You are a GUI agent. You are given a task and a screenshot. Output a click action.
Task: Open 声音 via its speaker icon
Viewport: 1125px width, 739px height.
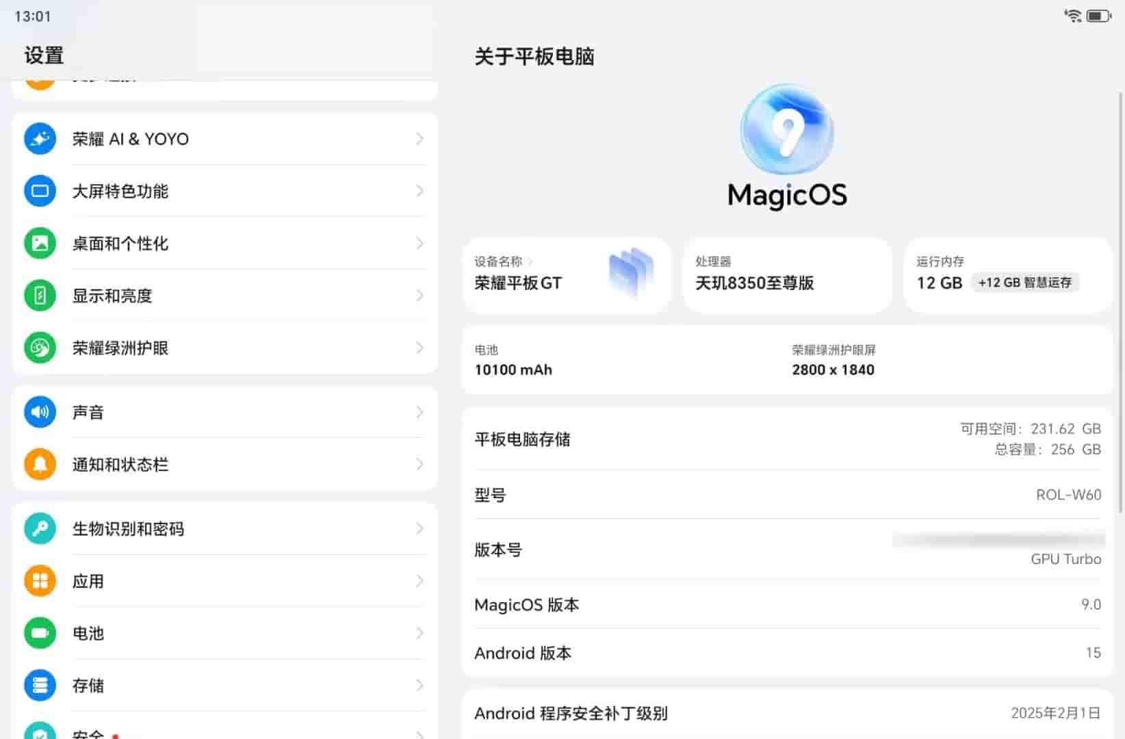tap(40, 412)
